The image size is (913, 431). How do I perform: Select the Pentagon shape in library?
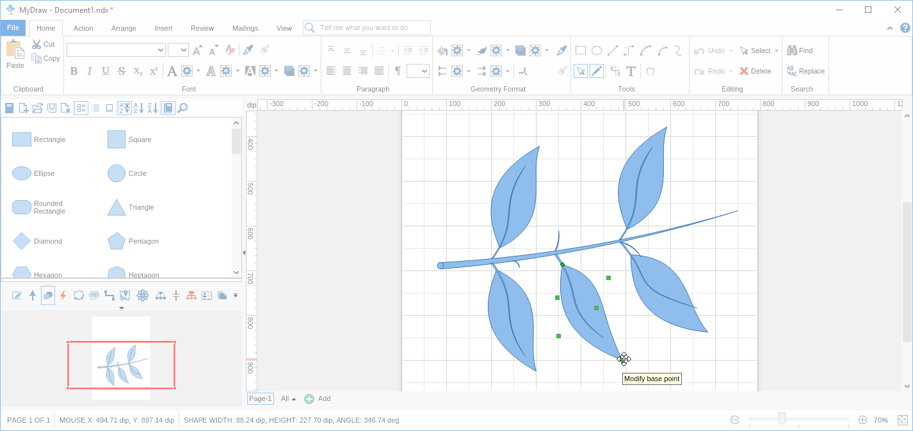tap(133, 241)
